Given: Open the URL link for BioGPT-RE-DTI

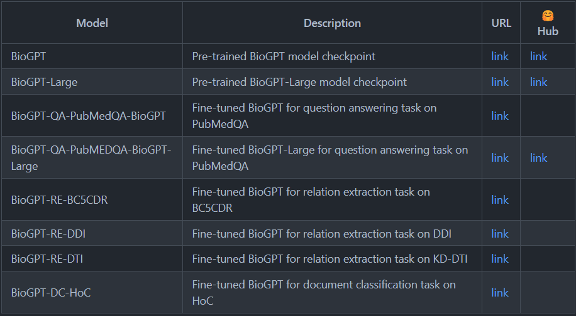Looking at the screenshot, I should 500,259.
